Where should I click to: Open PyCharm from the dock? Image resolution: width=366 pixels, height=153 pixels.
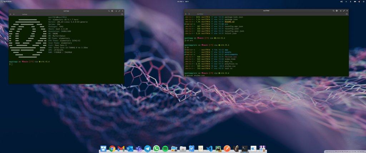coord(218,148)
